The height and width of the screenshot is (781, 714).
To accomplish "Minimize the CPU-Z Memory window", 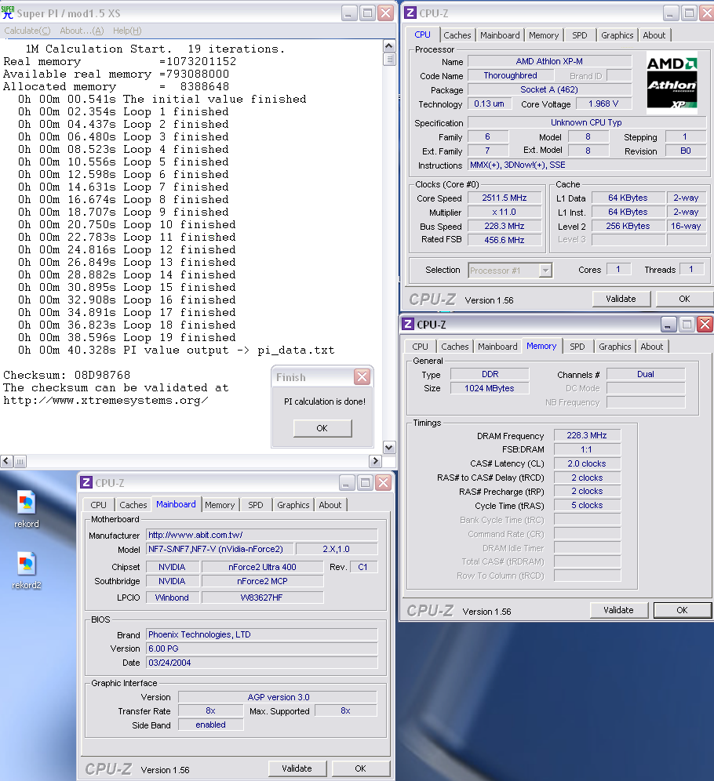I will point(668,325).
